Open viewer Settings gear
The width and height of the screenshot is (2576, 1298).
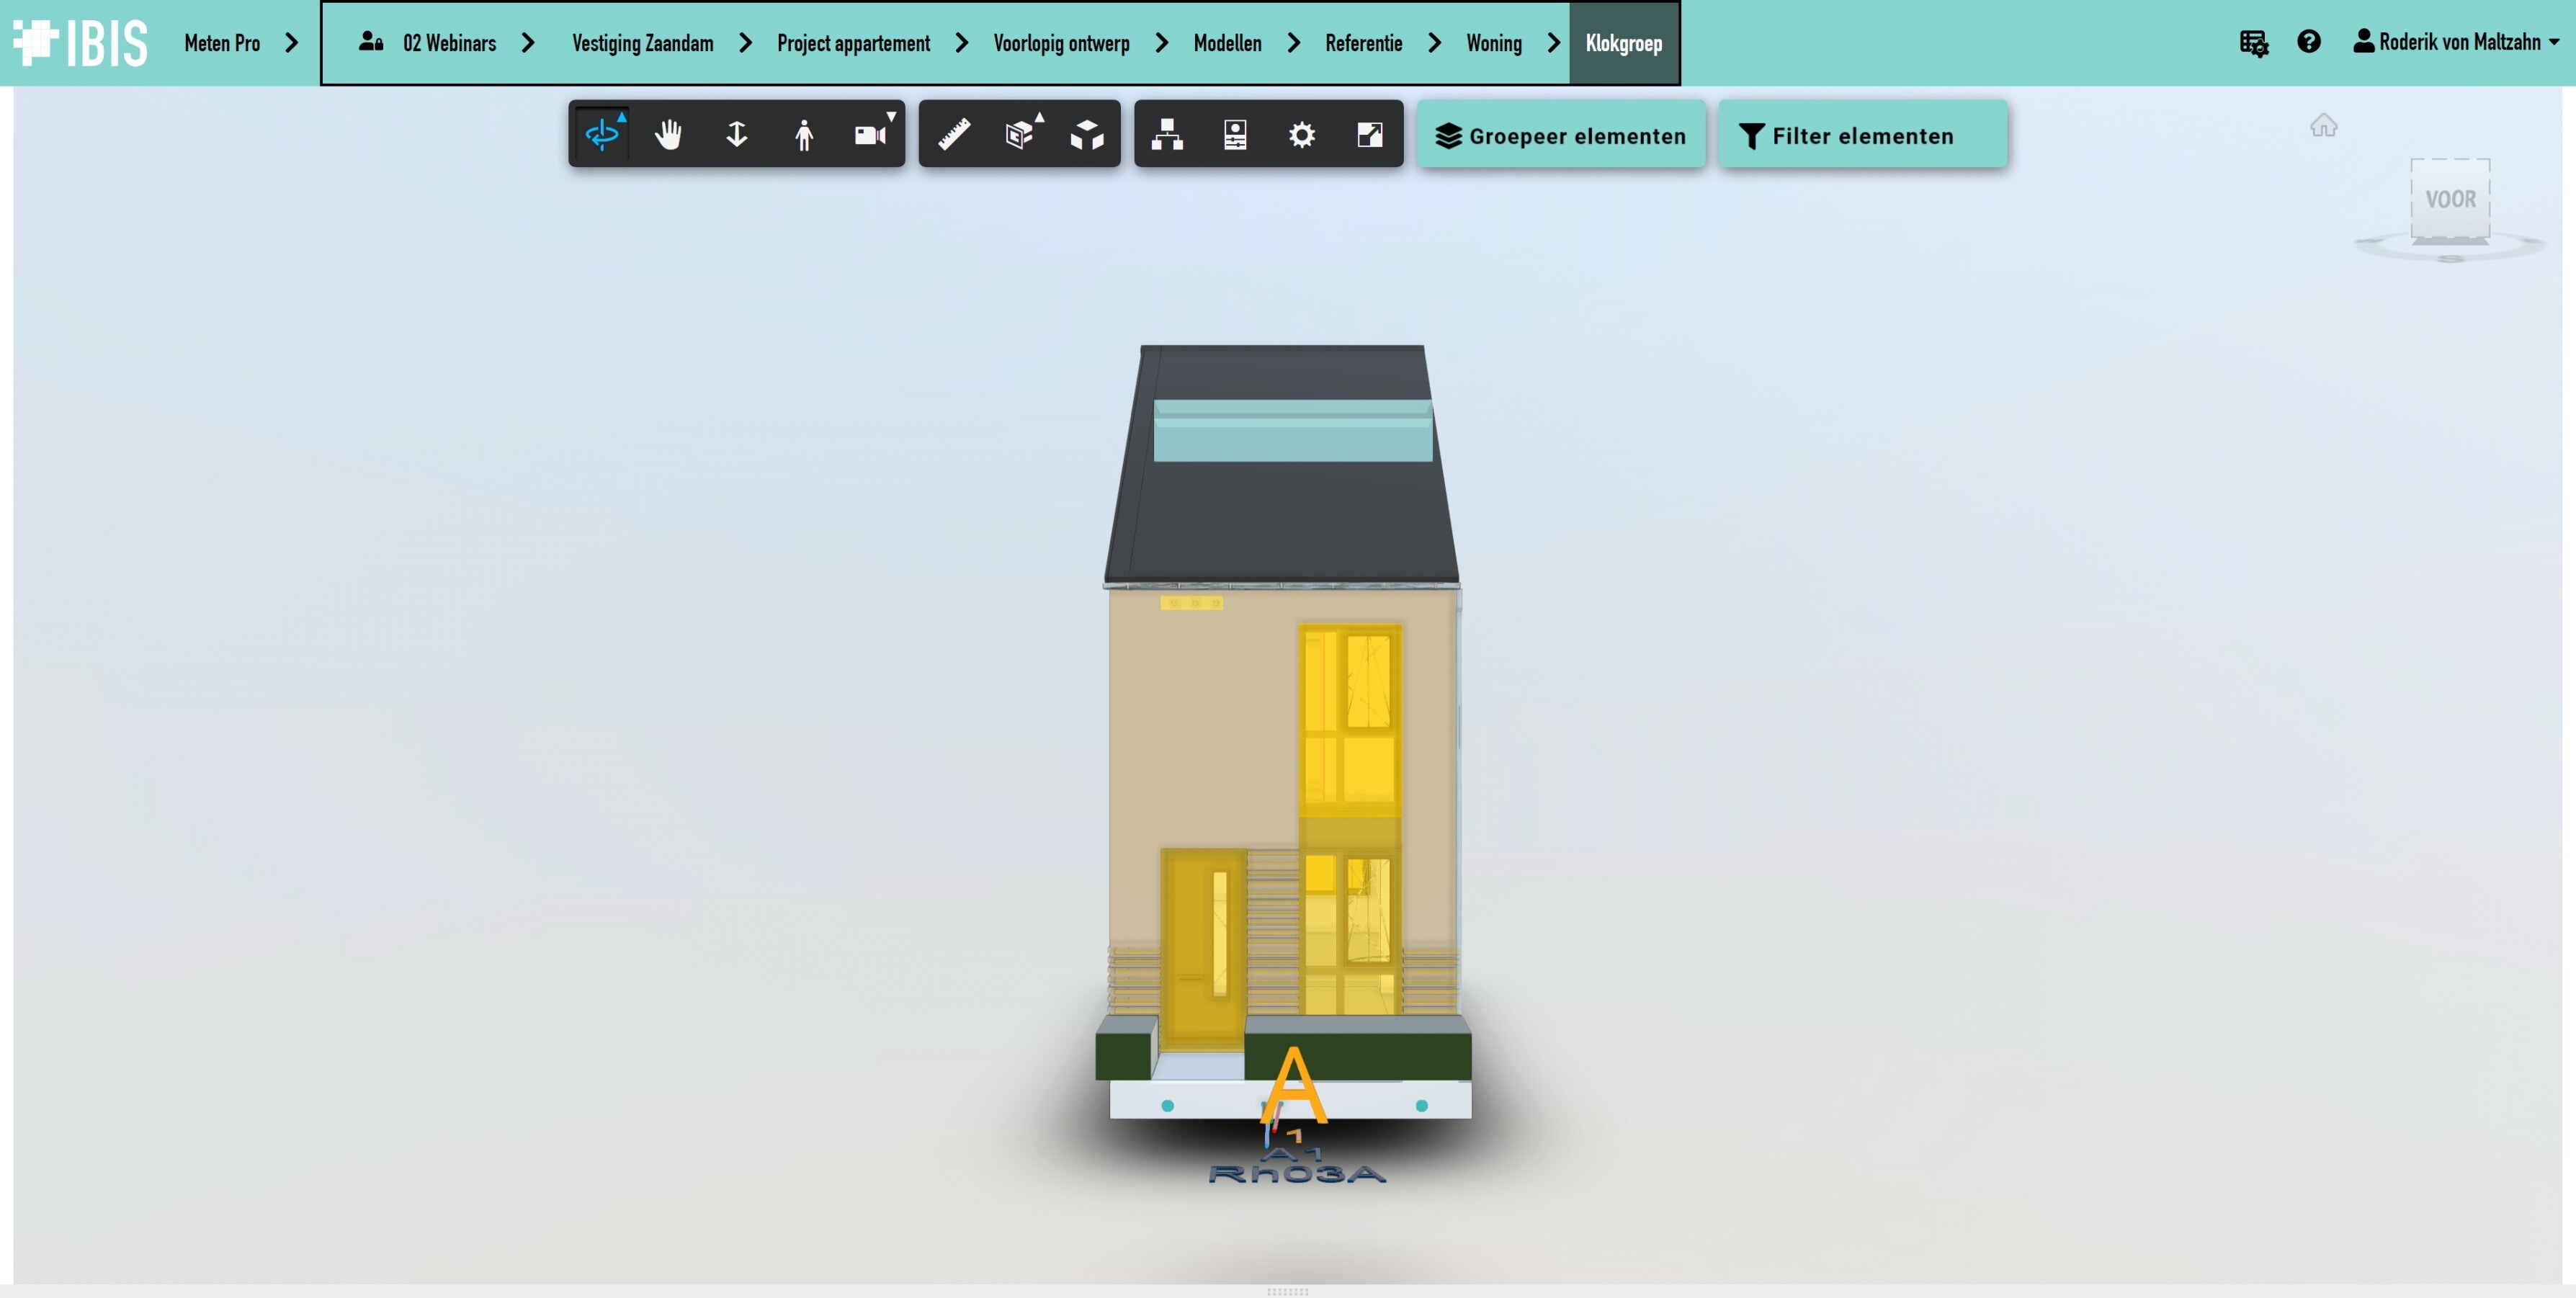click(1302, 134)
